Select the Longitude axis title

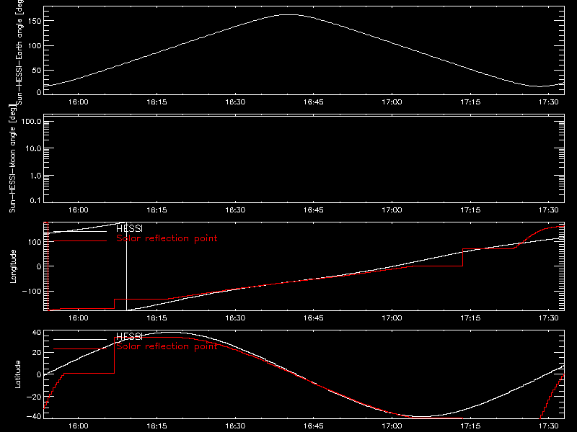point(13,266)
